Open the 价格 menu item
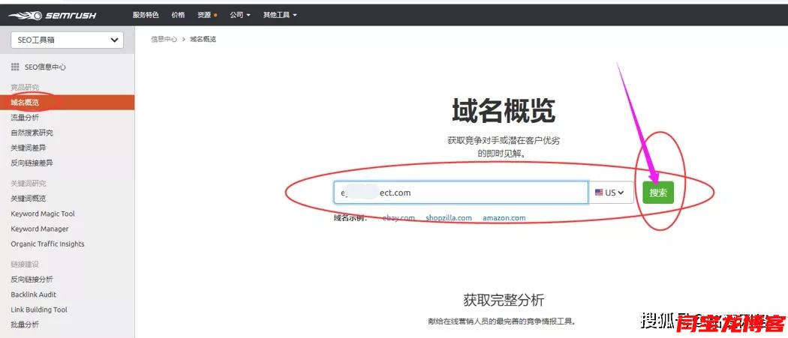This screenshot has width=788, height=338. (x=178, y=15)
